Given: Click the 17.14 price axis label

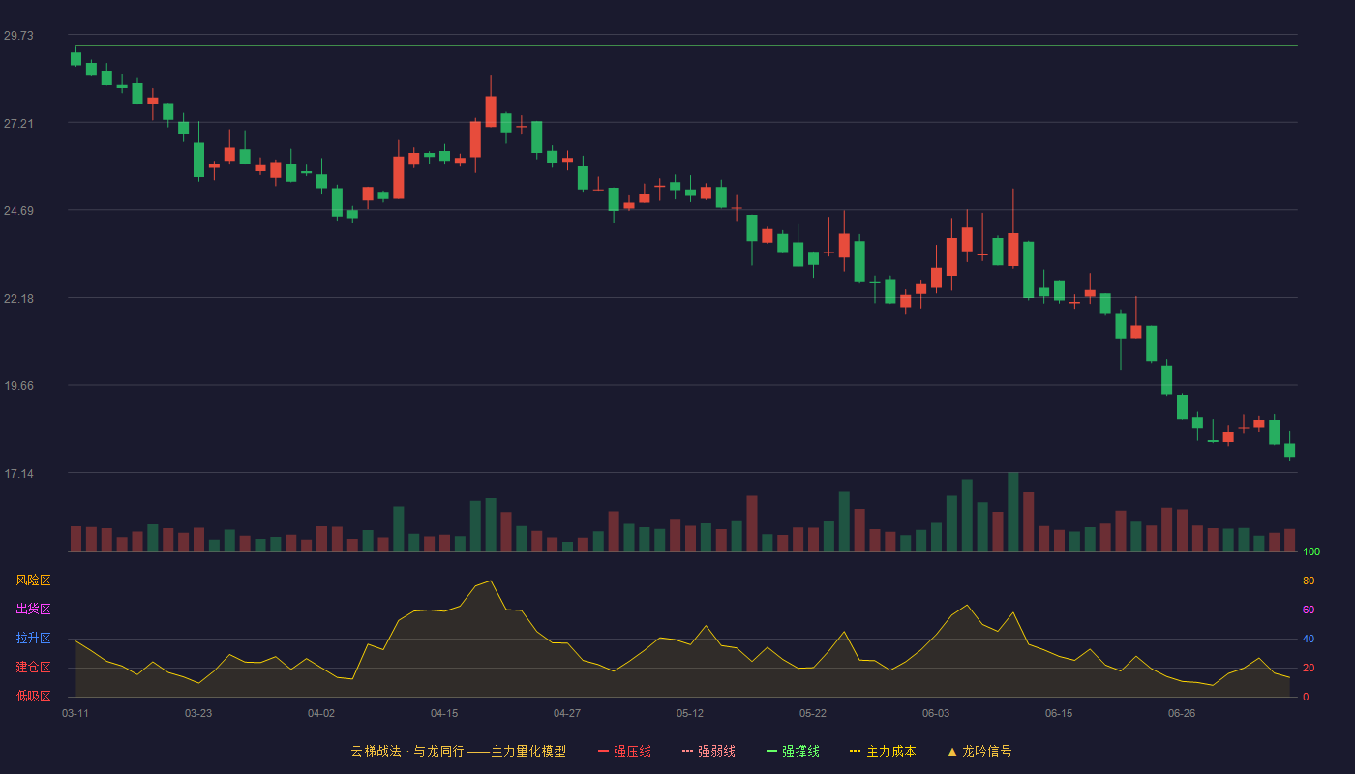Looking at the screenshot, I should click(x=18, y=474).
